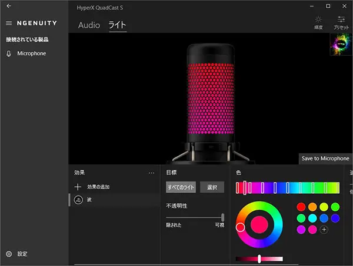
Task: Click the hue handle on color wheel
Action: coord(240,227)
